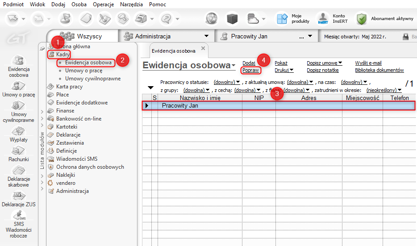This screenshot has width=417, height=246.
Task: Open the Administracja dropdown
Action: [206, 36]
